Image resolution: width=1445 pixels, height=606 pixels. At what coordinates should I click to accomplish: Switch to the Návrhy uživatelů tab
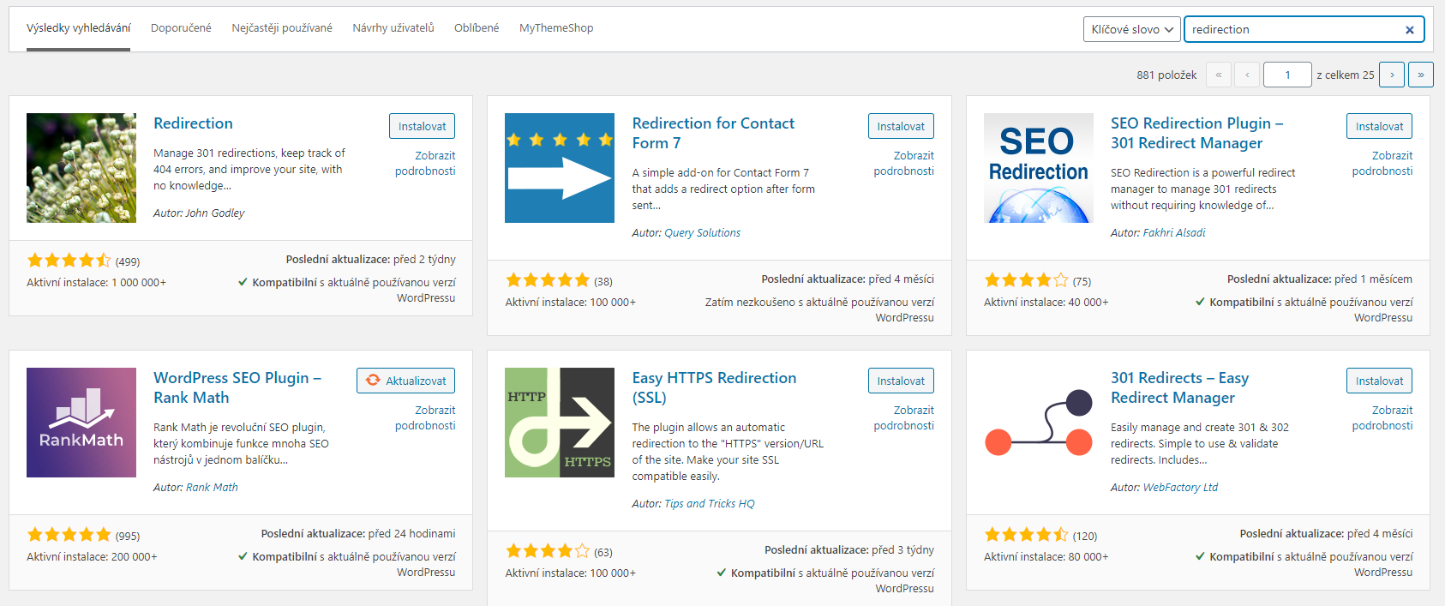coord(393,28)
